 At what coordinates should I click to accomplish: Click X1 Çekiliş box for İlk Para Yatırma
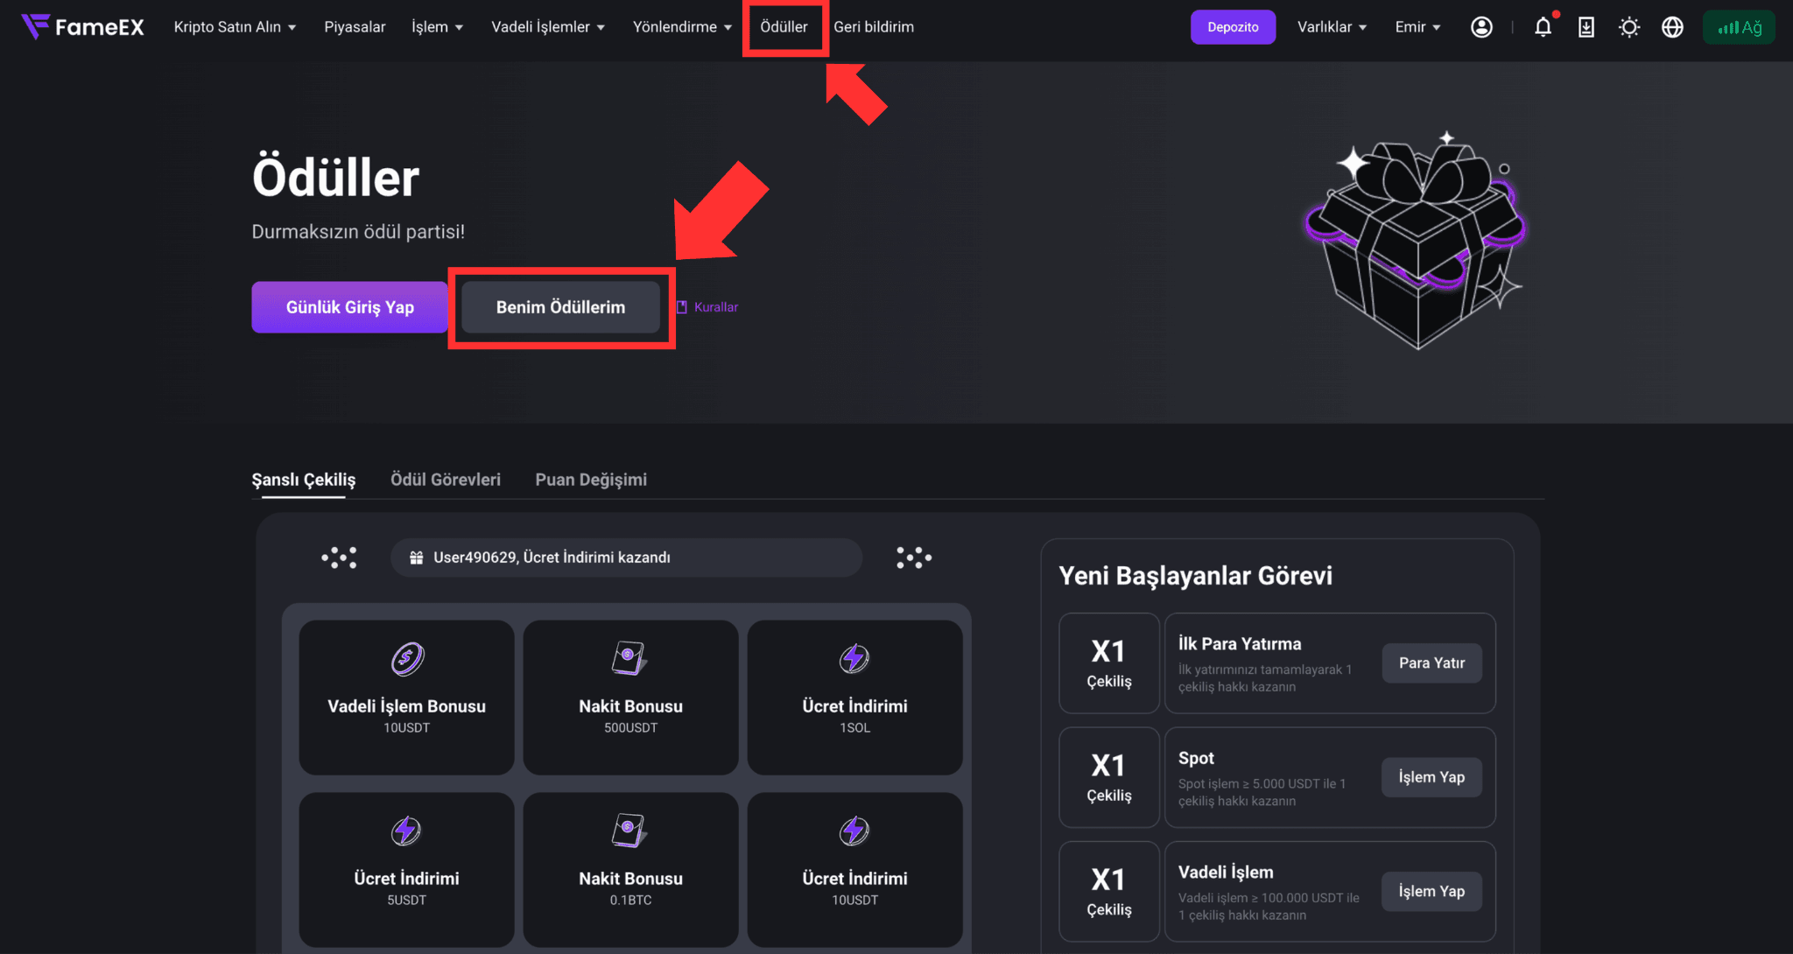(1109, 663)
